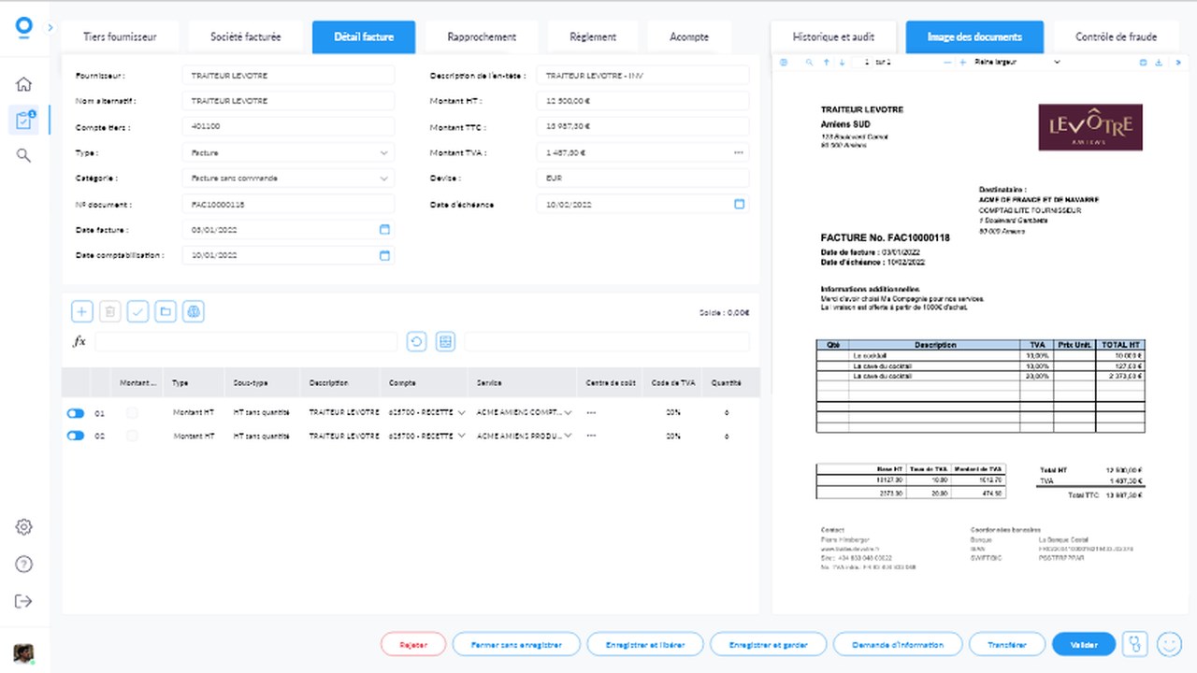Open the search icon in left sidebar

[x=24, y=155]
